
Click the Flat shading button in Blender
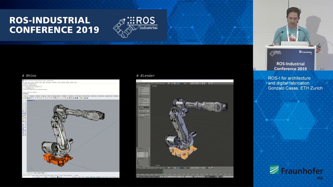point(147,111)
